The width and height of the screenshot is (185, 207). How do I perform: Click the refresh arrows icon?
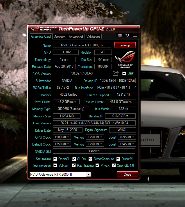click(127, 35)
